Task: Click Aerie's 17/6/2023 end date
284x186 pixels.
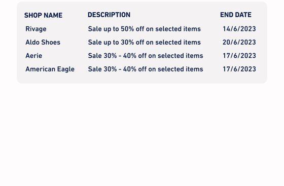Action: [239, 56]
